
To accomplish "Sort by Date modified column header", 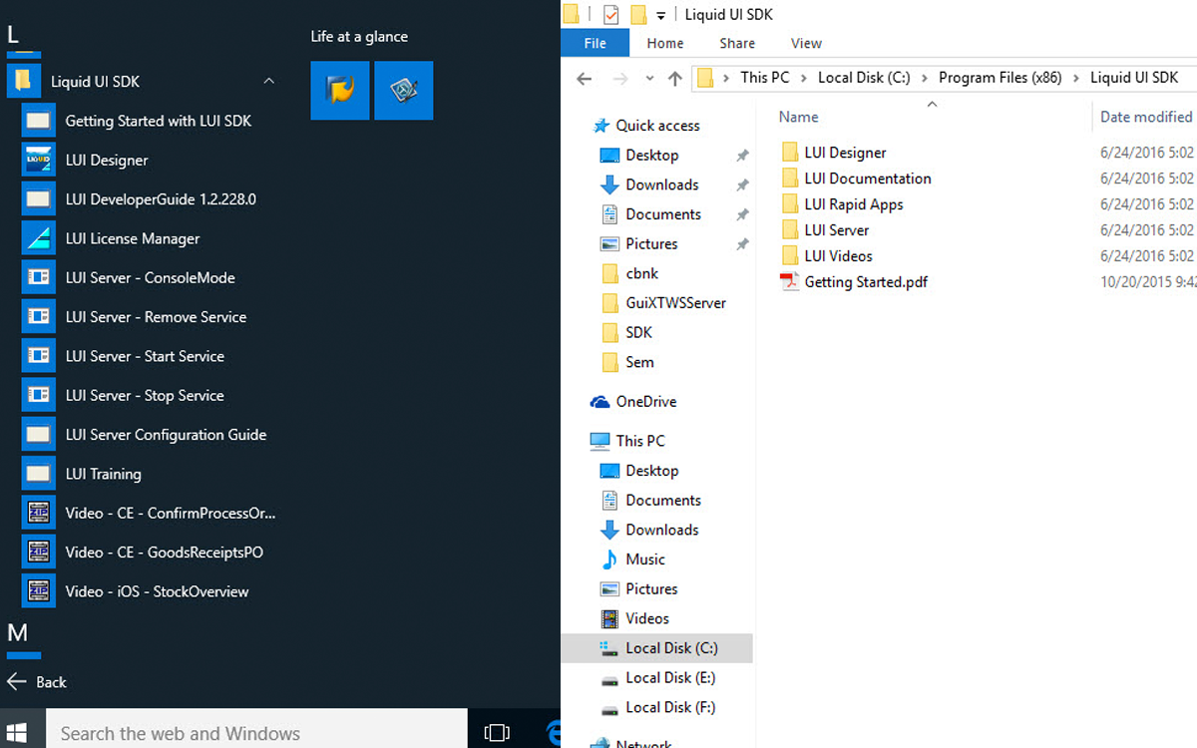I will [x=1145, y=117].
